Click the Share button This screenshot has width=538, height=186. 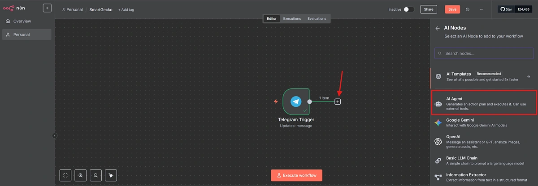(429, 9)
